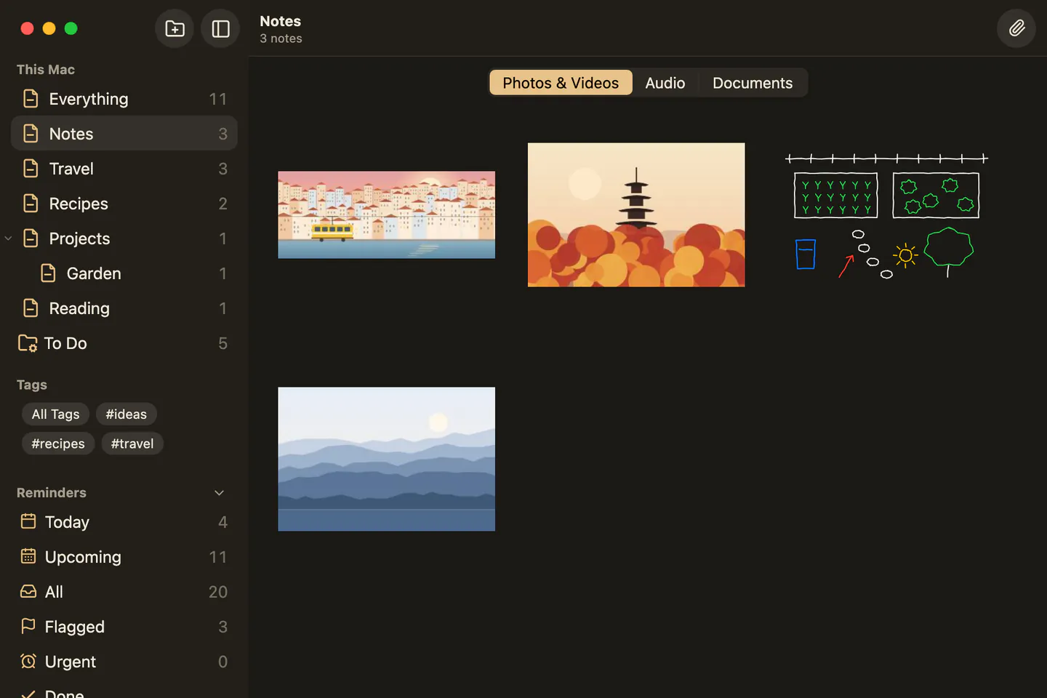Click the Everything folder note icon

31,99
